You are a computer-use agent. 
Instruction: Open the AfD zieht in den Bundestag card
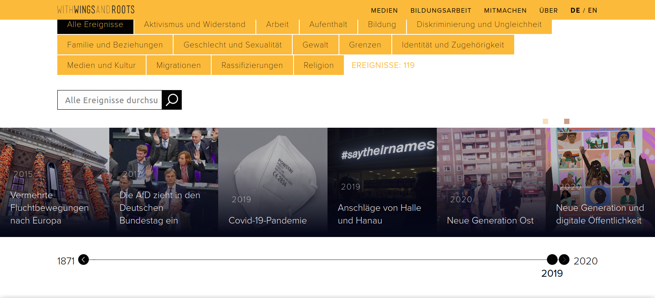(164, 182)
